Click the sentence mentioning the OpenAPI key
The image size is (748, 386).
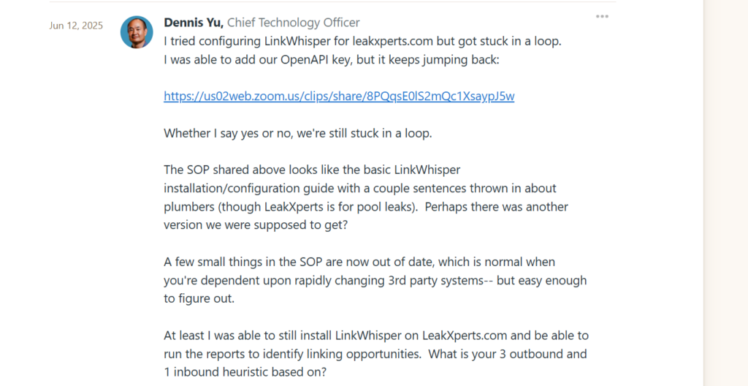click(x=332, y=59)
